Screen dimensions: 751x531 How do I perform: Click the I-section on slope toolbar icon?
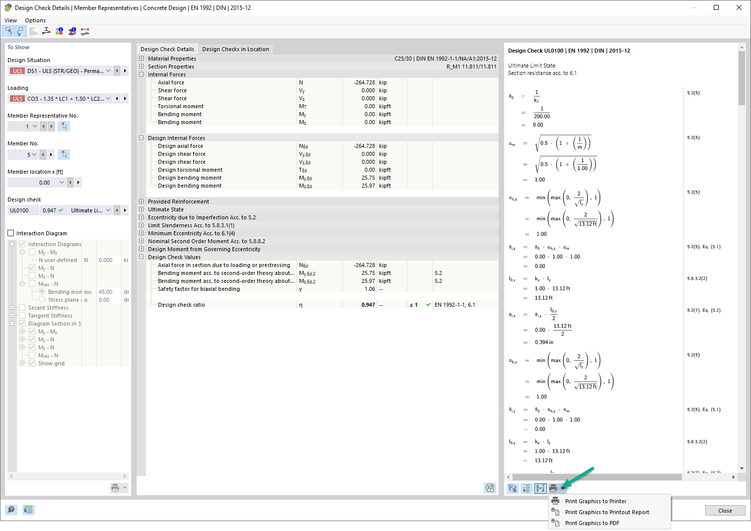[x=46, y=31]
